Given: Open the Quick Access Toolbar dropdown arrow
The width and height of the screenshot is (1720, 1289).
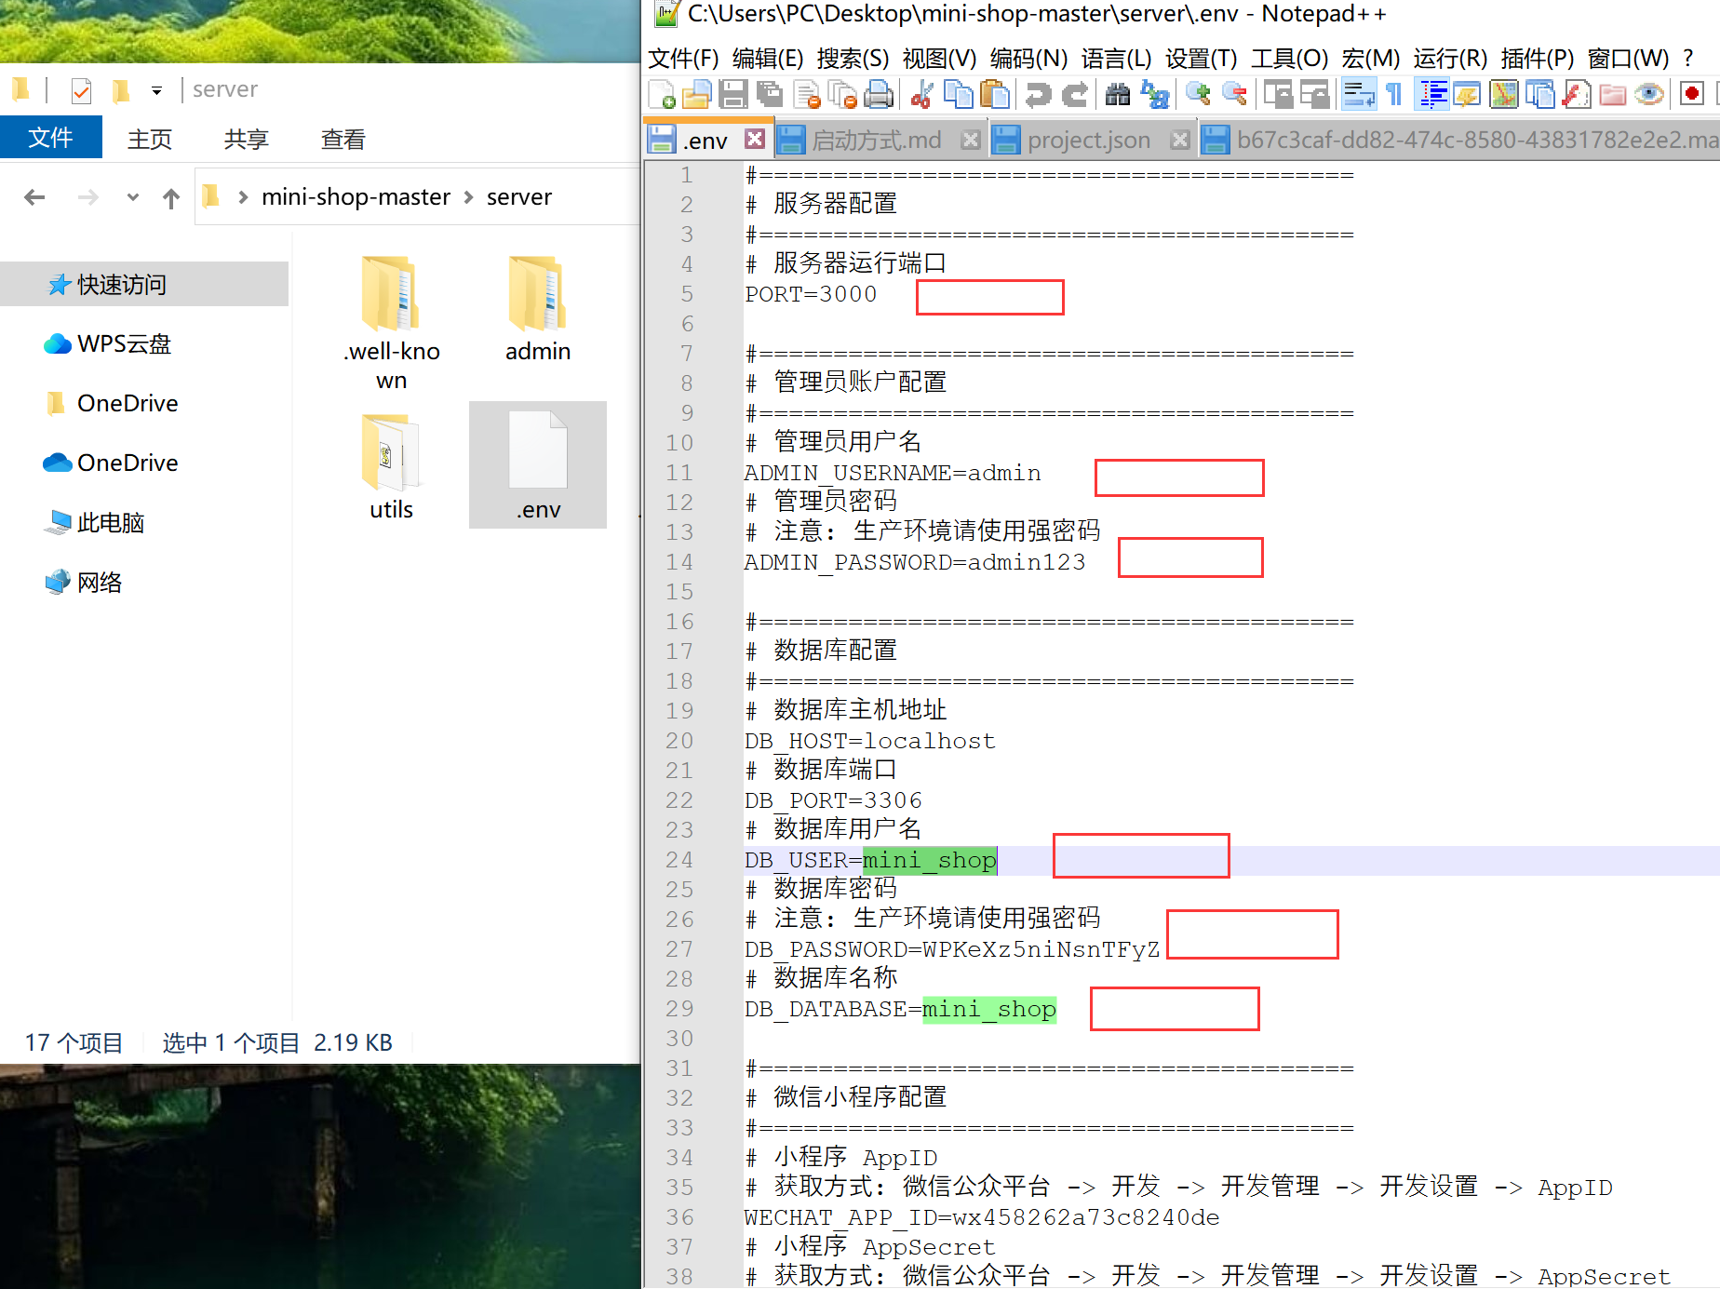Looking at the screenshot, I should (156, 90).
